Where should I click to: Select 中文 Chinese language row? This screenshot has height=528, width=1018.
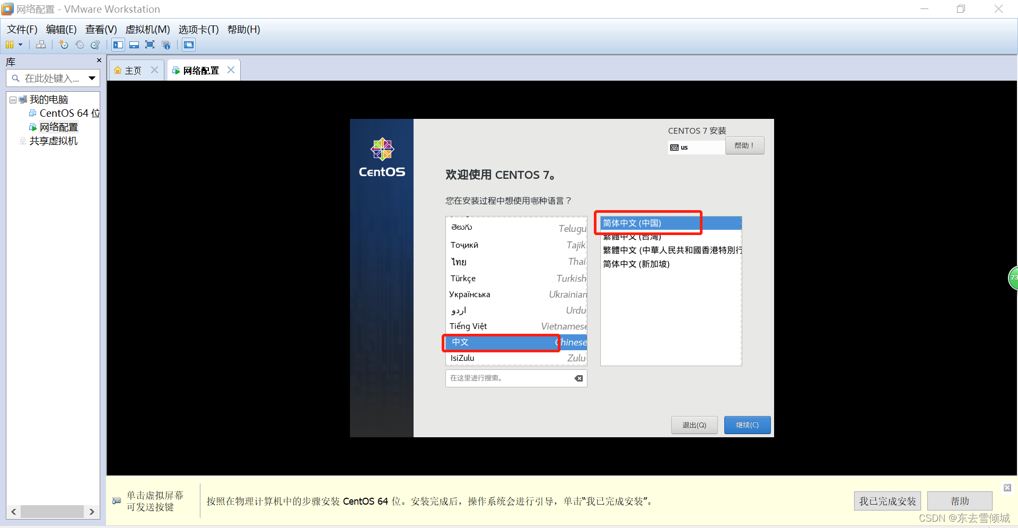click(x=516, y=342)
